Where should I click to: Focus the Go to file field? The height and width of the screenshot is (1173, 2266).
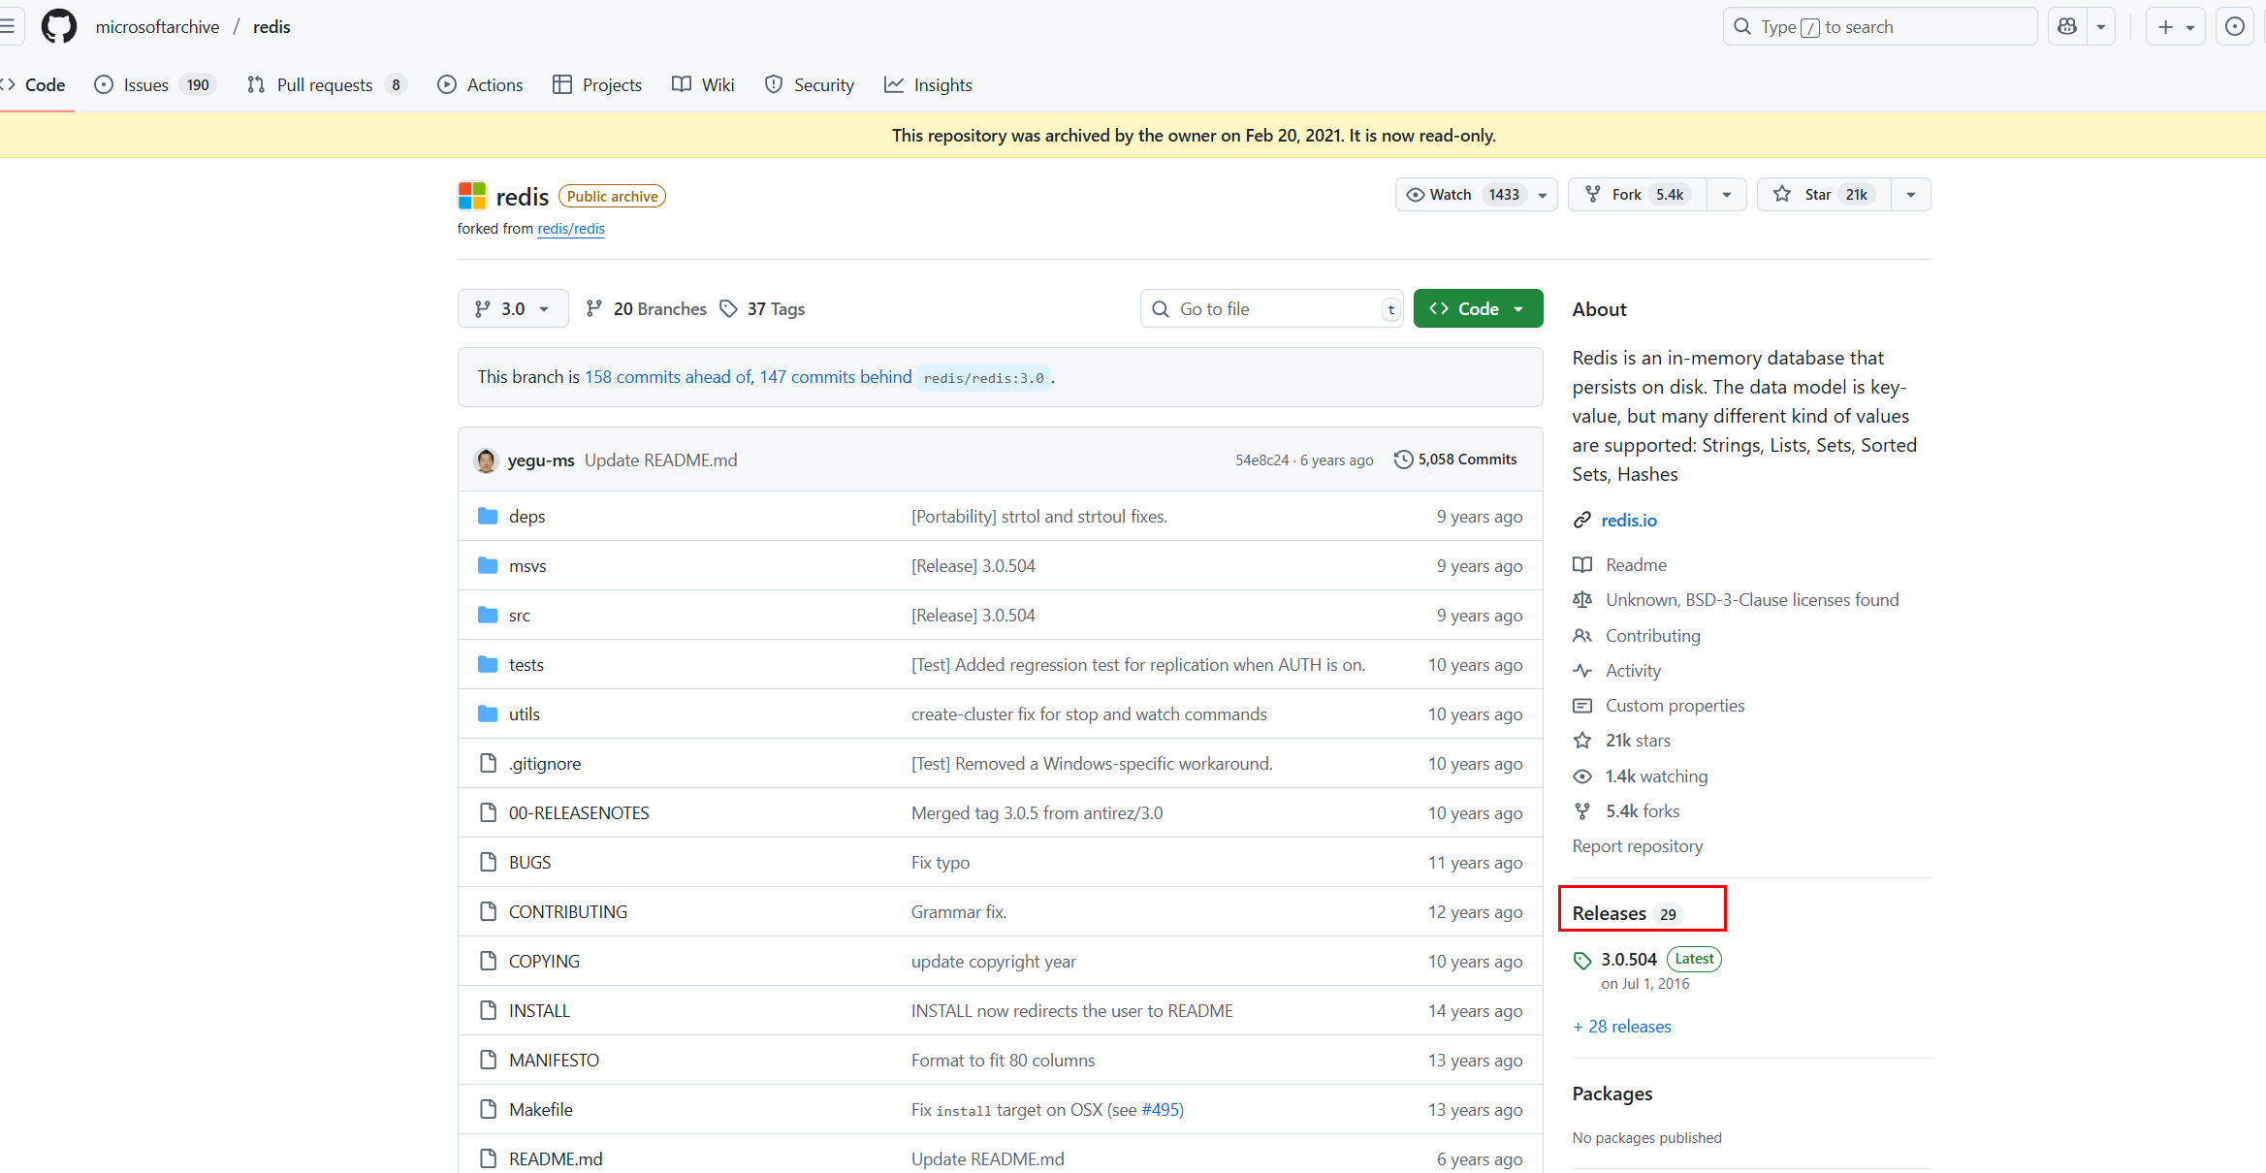point(1271,308)
